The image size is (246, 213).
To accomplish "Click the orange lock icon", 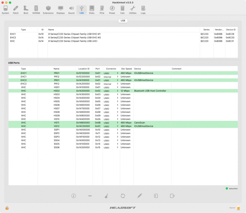I will point(7,208).
